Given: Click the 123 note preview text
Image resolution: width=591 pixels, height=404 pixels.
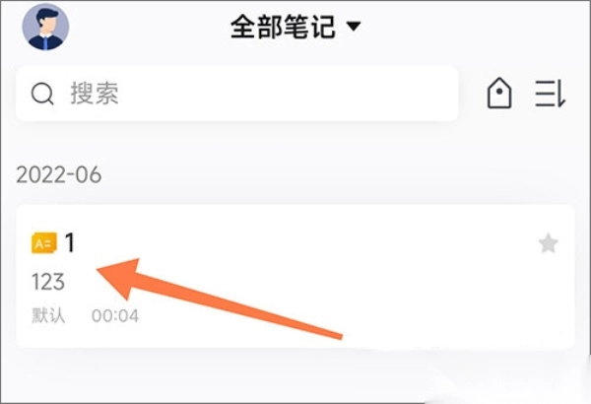Looking at the screenshot, I should coord(48,282).
